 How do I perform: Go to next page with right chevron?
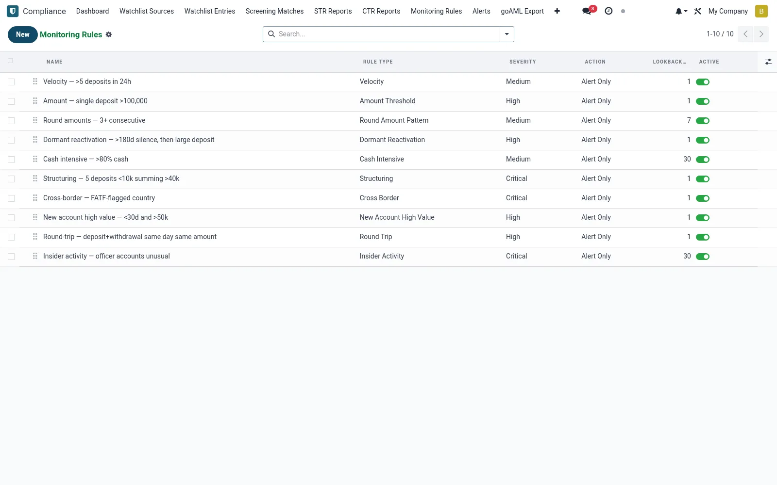click(x=761, y=34)
